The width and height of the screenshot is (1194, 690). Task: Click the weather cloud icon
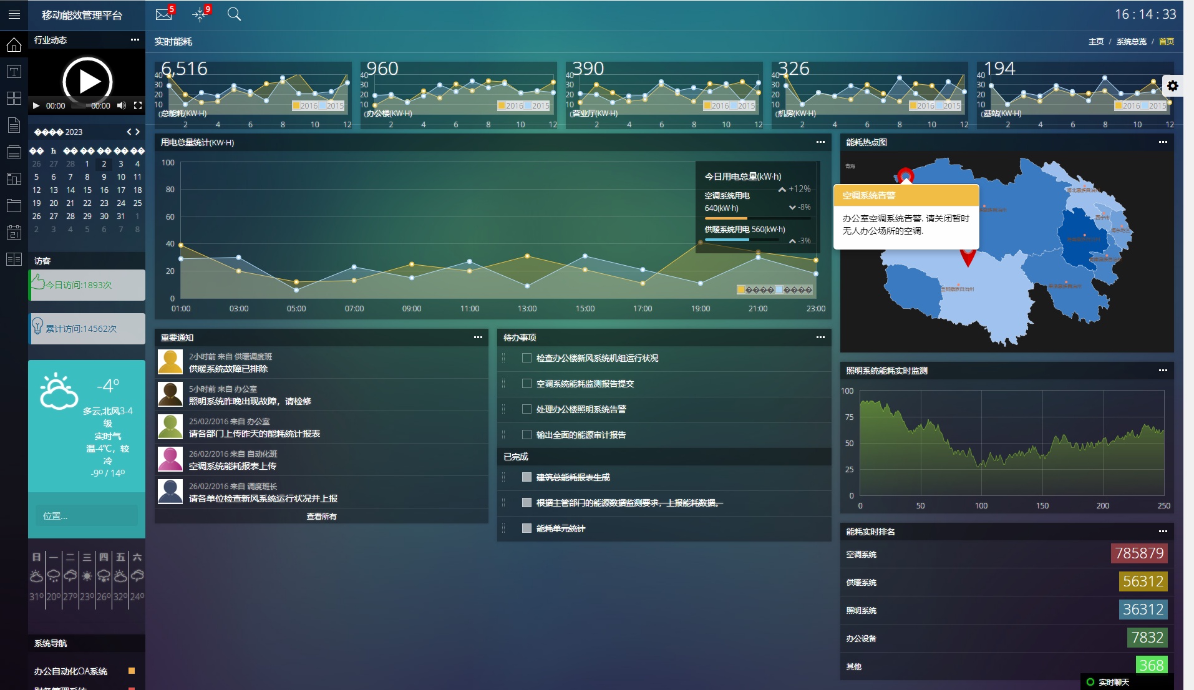[59, 391]
